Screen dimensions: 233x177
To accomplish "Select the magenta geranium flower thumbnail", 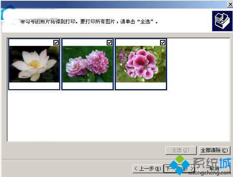I will [x=141, y=64].
